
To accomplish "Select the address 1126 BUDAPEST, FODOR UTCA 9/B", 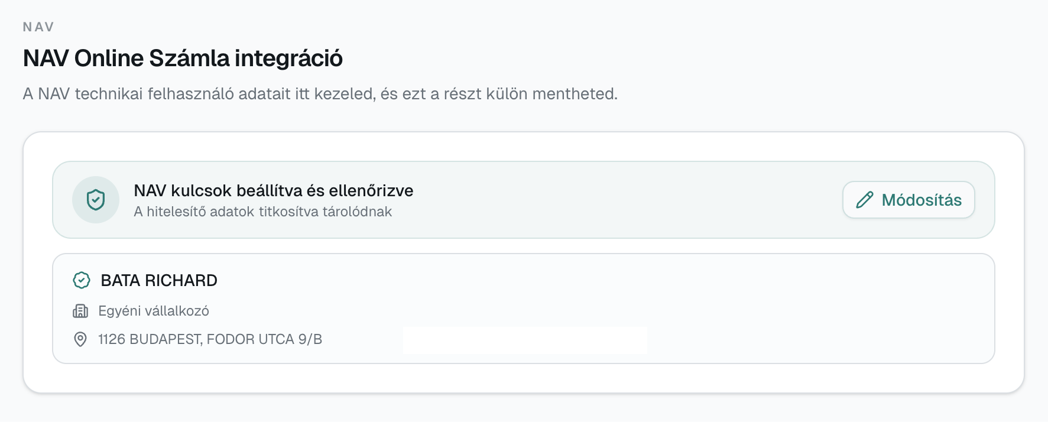I will coord(208,339).
